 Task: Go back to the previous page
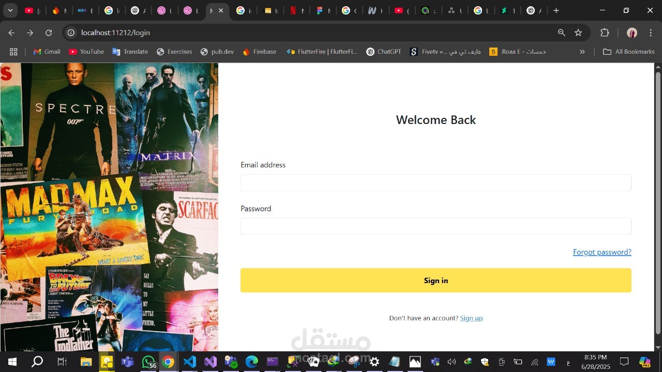11,33
